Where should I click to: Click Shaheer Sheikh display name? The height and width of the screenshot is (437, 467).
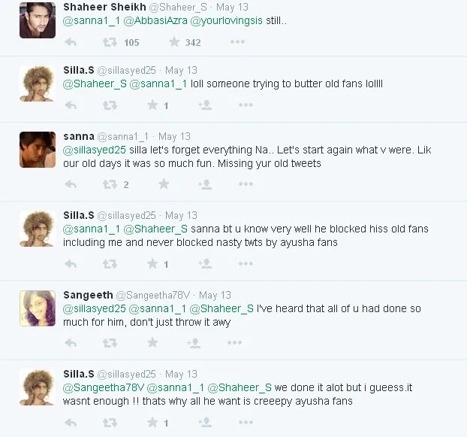click(x=94, y=6)
